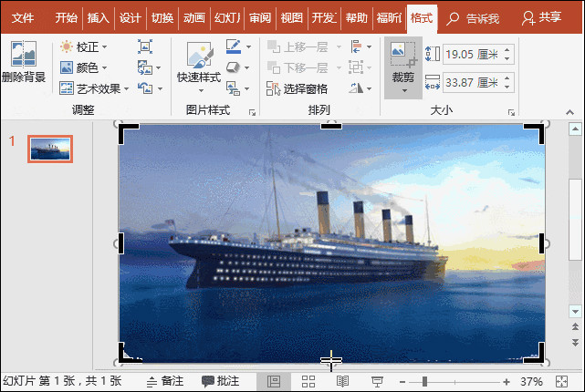Open the File (文件) tab
The height and width of the screenshot is (392, 585).
pos(23,17)
